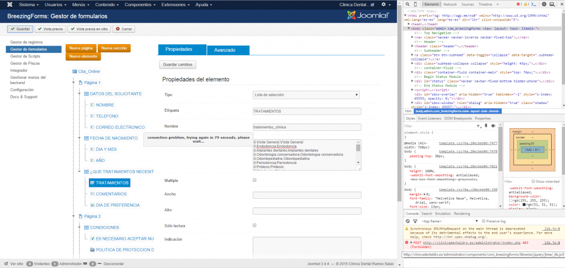Click the new style rule plus icon
Screen dimensions: 565x268
pos(479,126)
